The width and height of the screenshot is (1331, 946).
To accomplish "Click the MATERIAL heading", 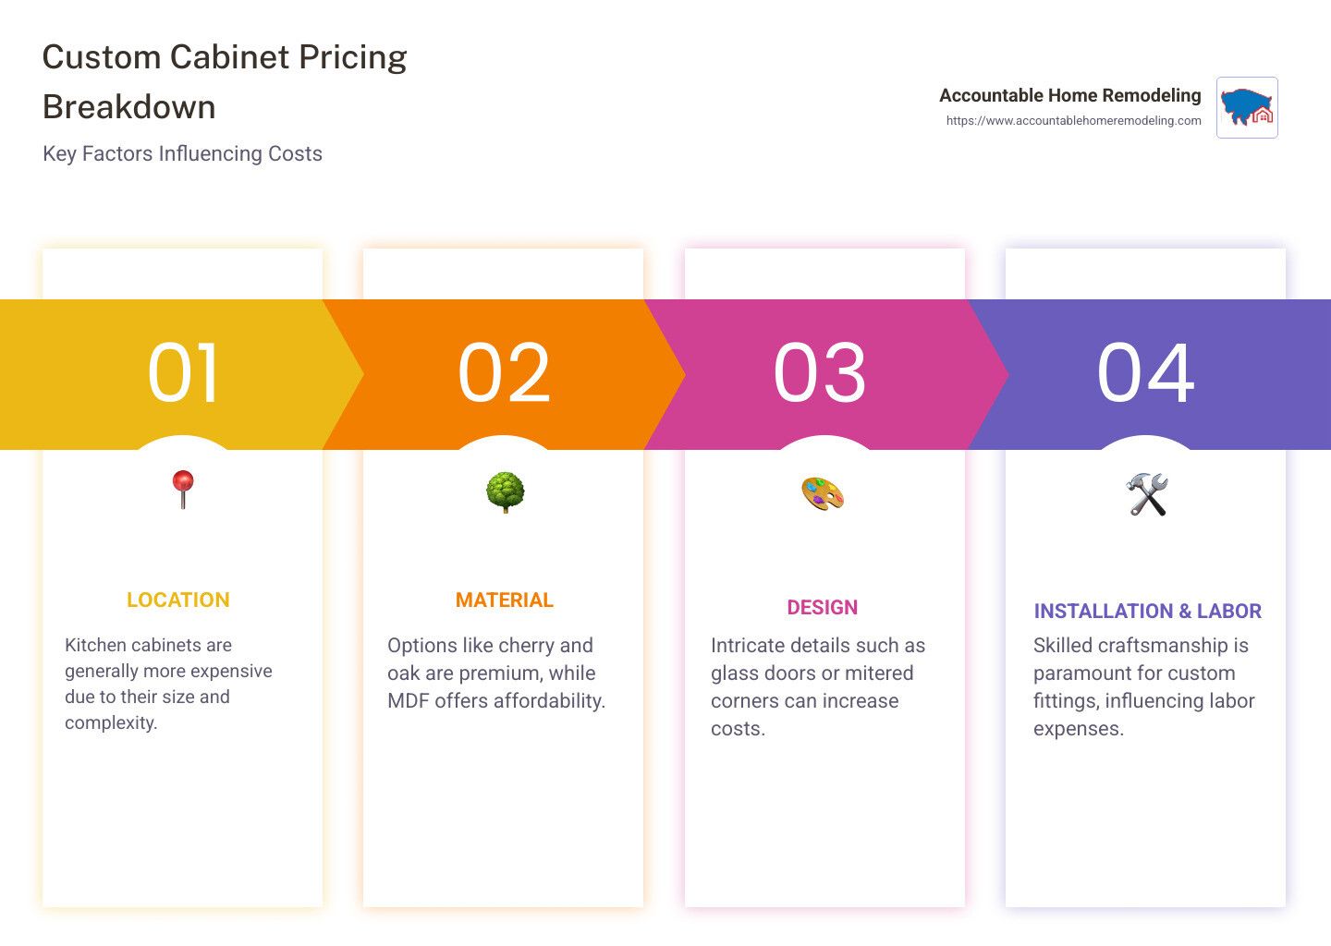I will (505, 600).
